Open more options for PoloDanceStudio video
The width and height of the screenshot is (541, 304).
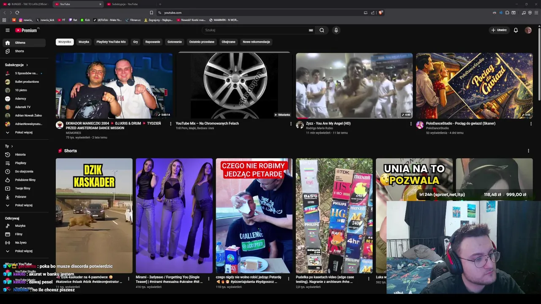click(531, 124)
